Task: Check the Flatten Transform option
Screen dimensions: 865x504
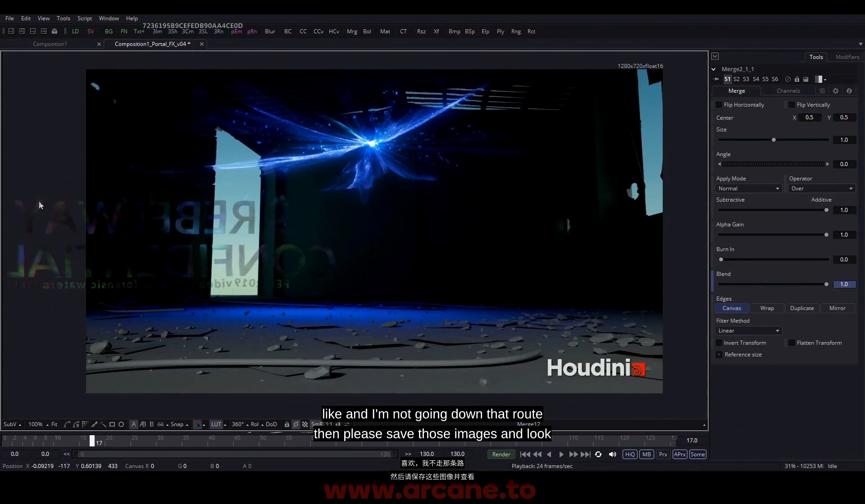Action: tap(792, 343)
